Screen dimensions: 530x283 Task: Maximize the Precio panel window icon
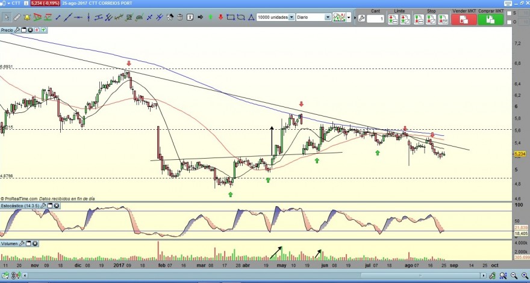pyautogui.click(x=23, y=30)
